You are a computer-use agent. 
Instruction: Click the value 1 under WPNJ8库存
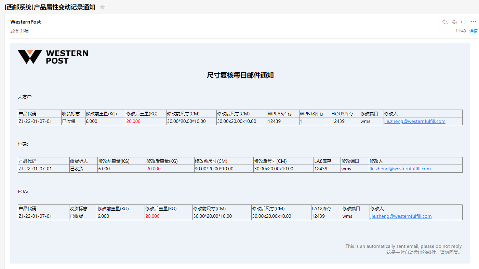[x=301, y=121]
